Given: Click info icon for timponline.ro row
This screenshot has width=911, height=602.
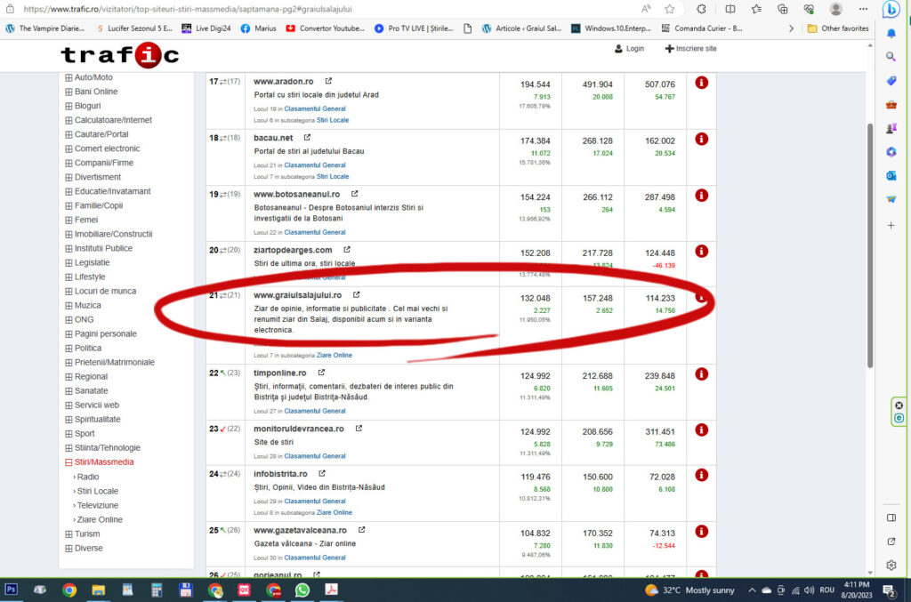Looking at the screenshot, I should 701,374.
